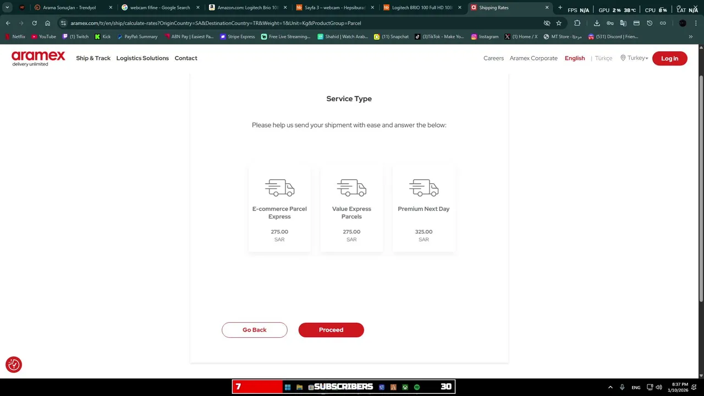The image size is (704, 396).
Task: Open Spotify from taskbar
Action: point(417,387)
